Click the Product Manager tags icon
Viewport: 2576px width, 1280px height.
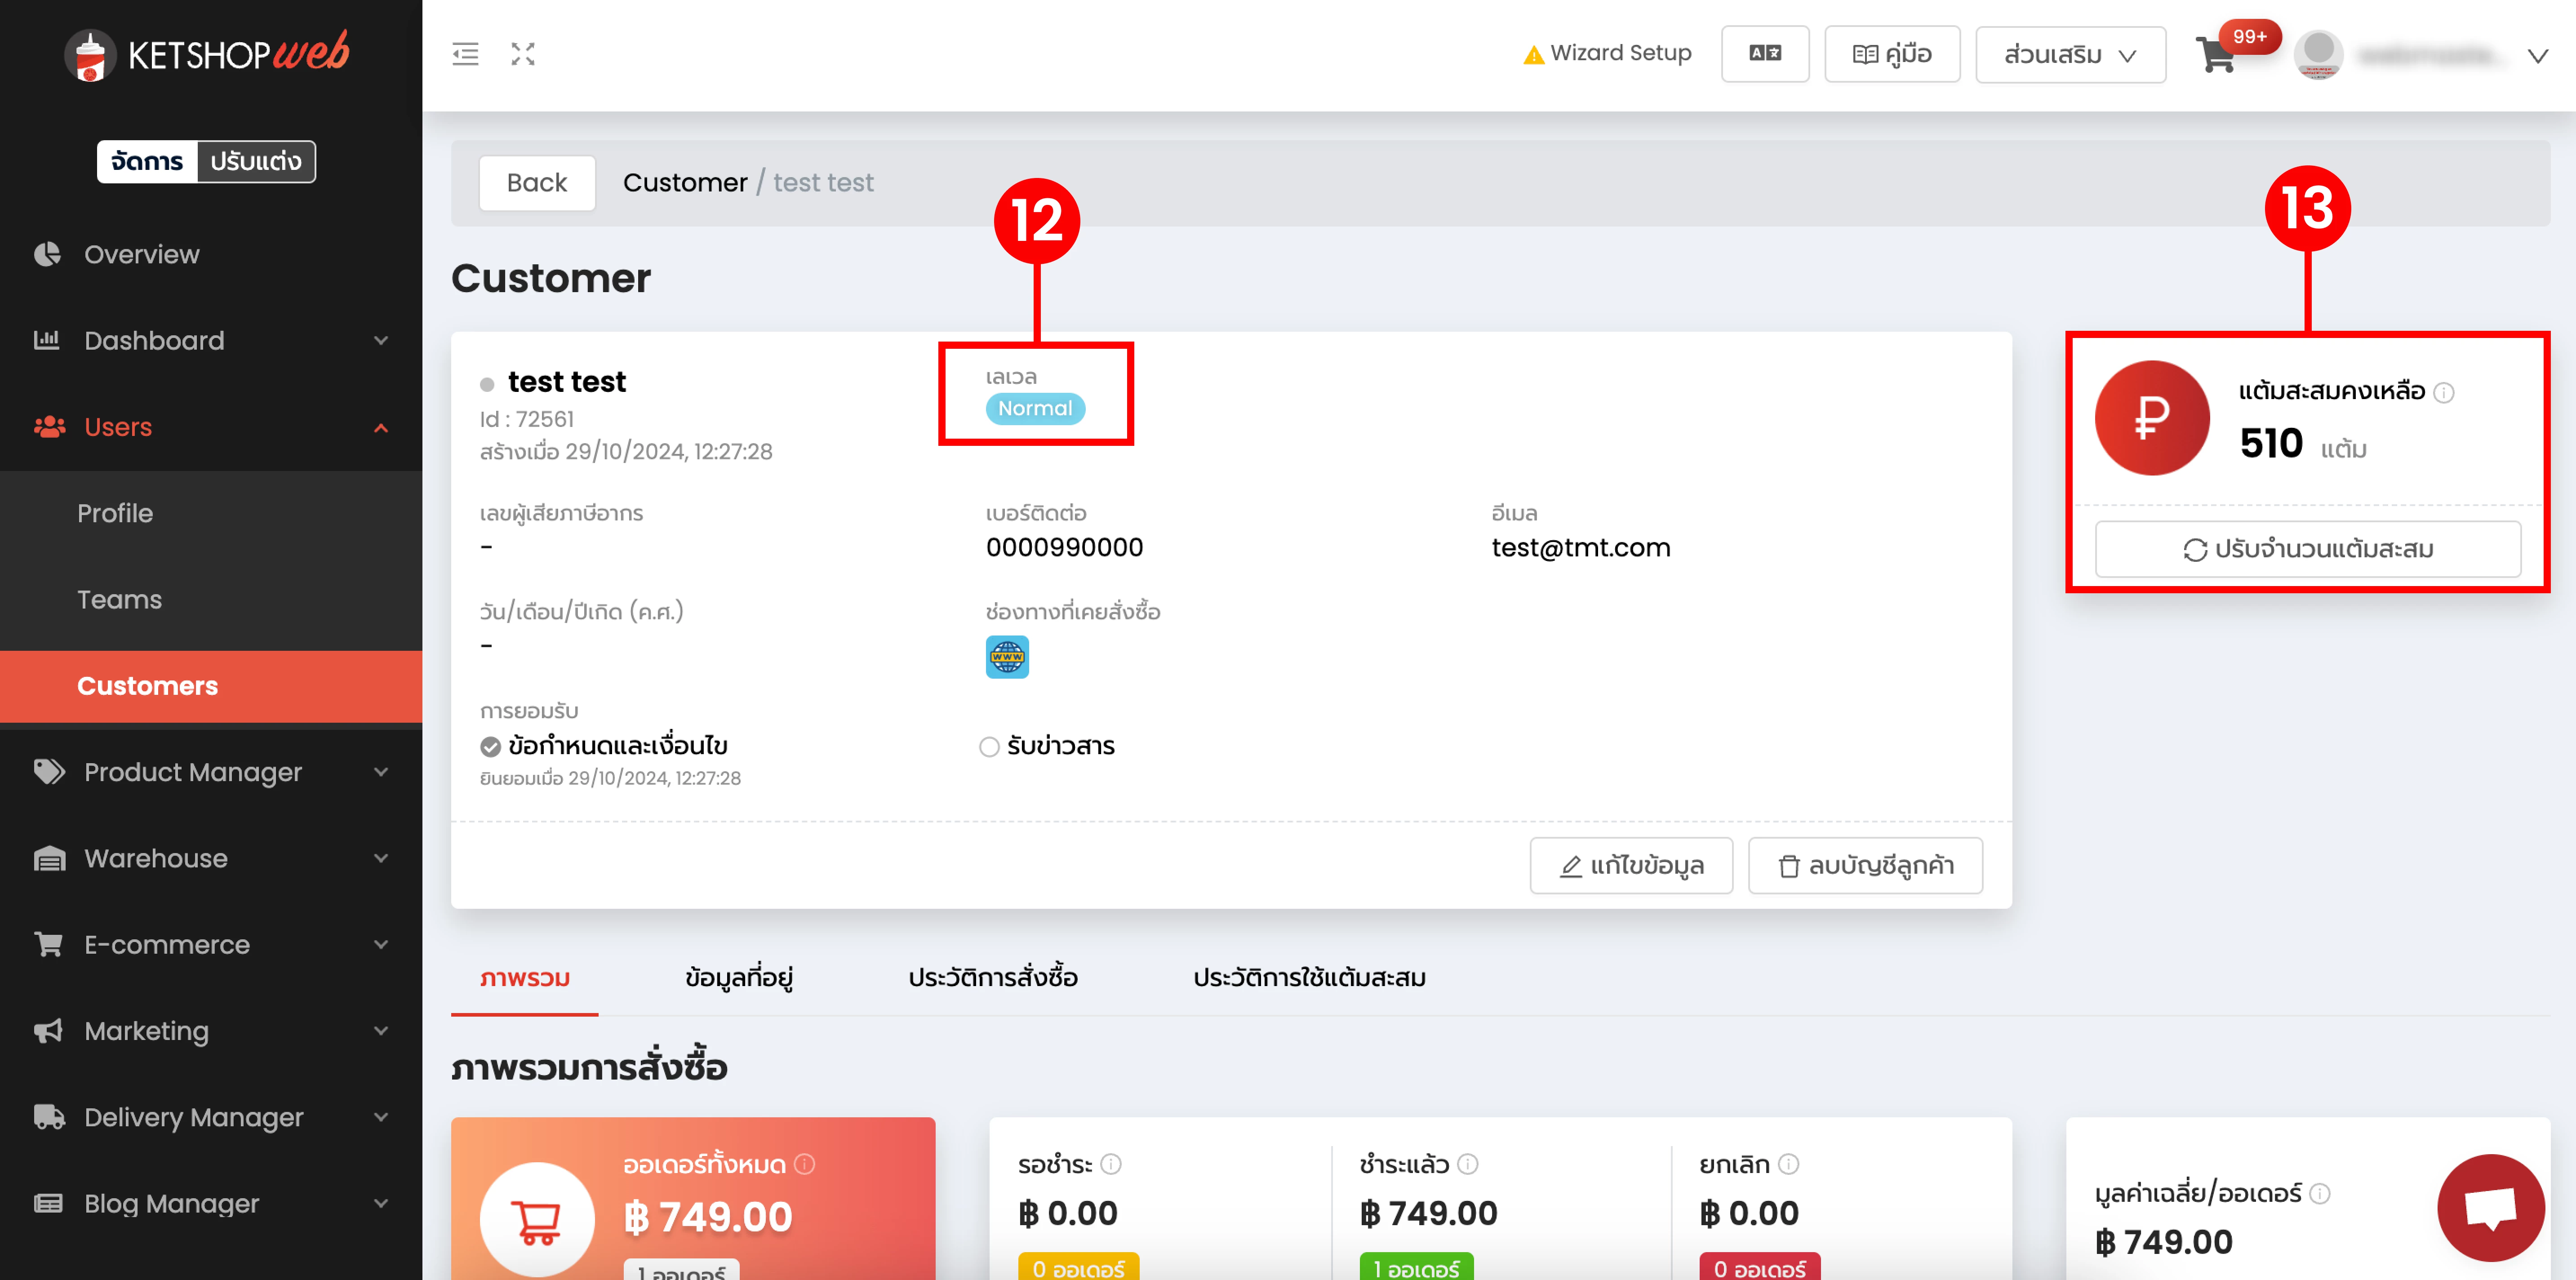[x=49, y=772]
